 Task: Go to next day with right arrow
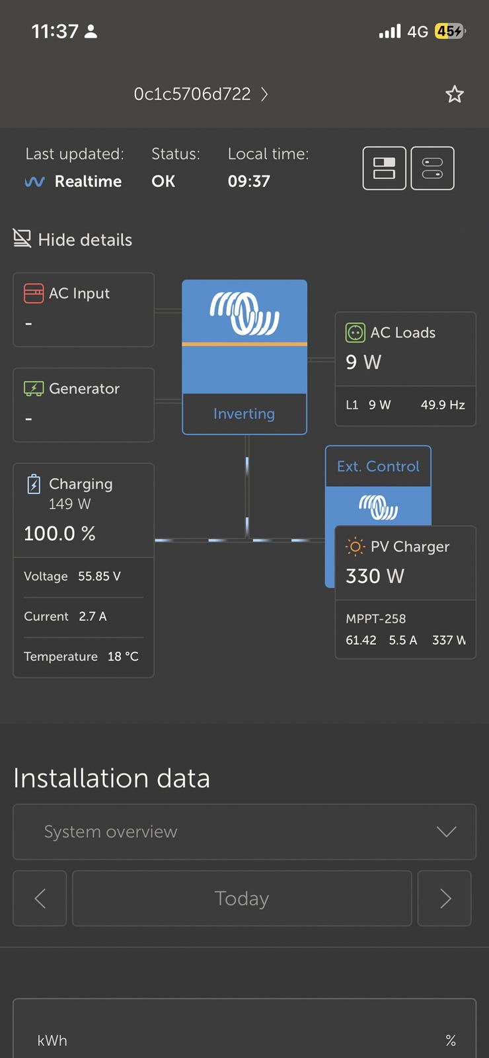coord(445,898)
